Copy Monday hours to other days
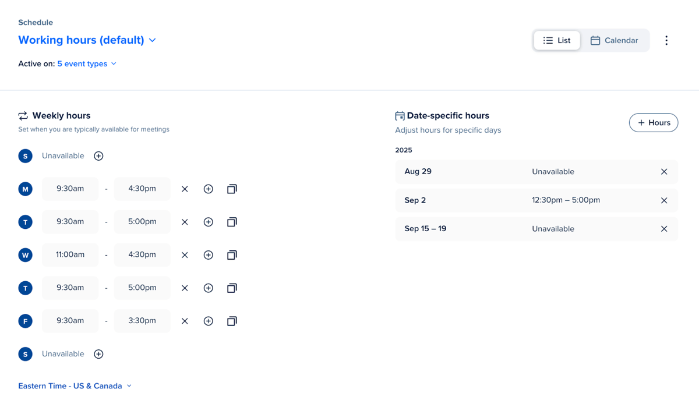Screen dimensions: 699x407 [x=232, y=189]
